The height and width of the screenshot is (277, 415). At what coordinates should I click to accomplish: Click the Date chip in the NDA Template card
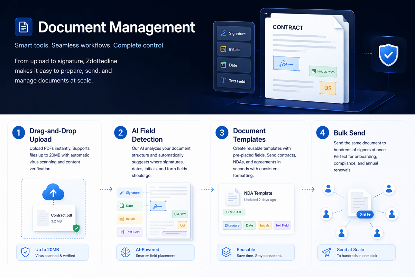[249, 225]
